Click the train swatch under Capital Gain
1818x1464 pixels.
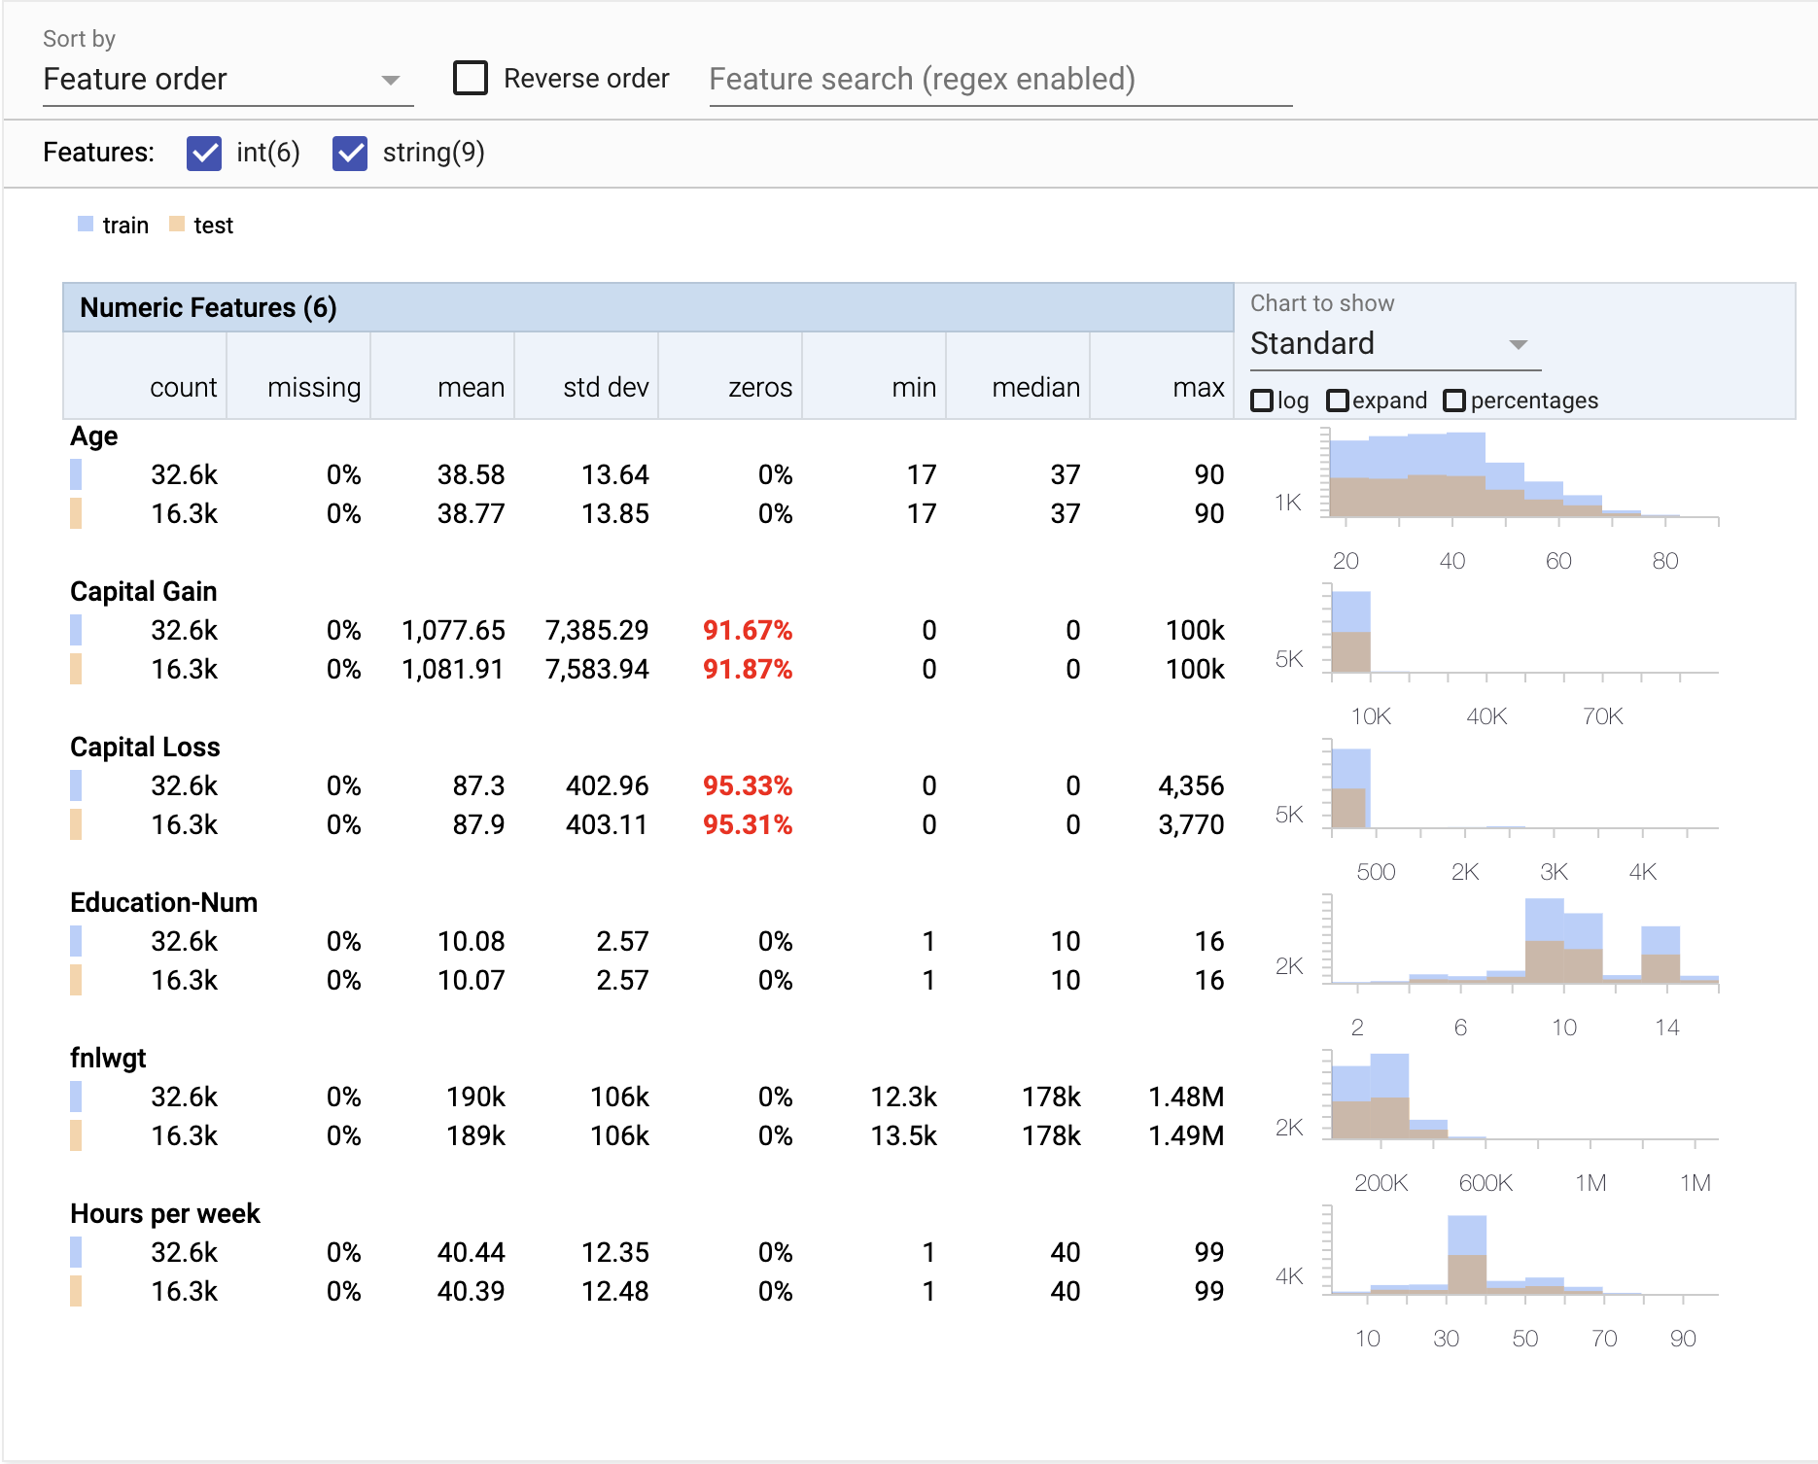76,630
